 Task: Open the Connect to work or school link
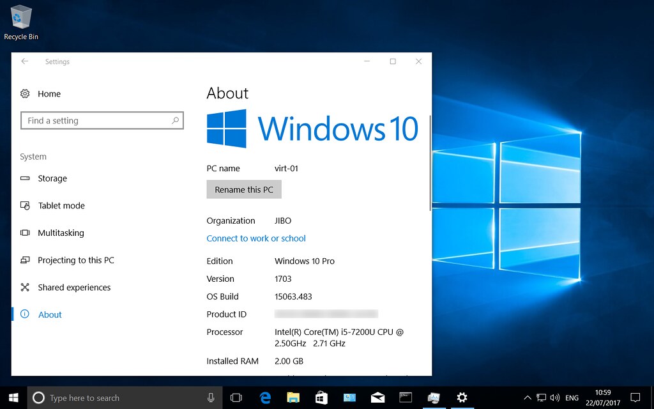[x=255, y=238]
